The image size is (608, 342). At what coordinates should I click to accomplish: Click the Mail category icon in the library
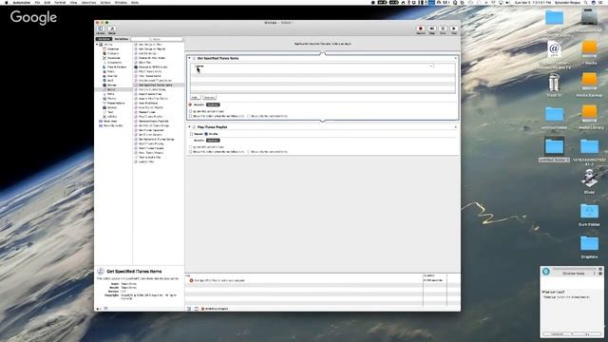point(104,80)
